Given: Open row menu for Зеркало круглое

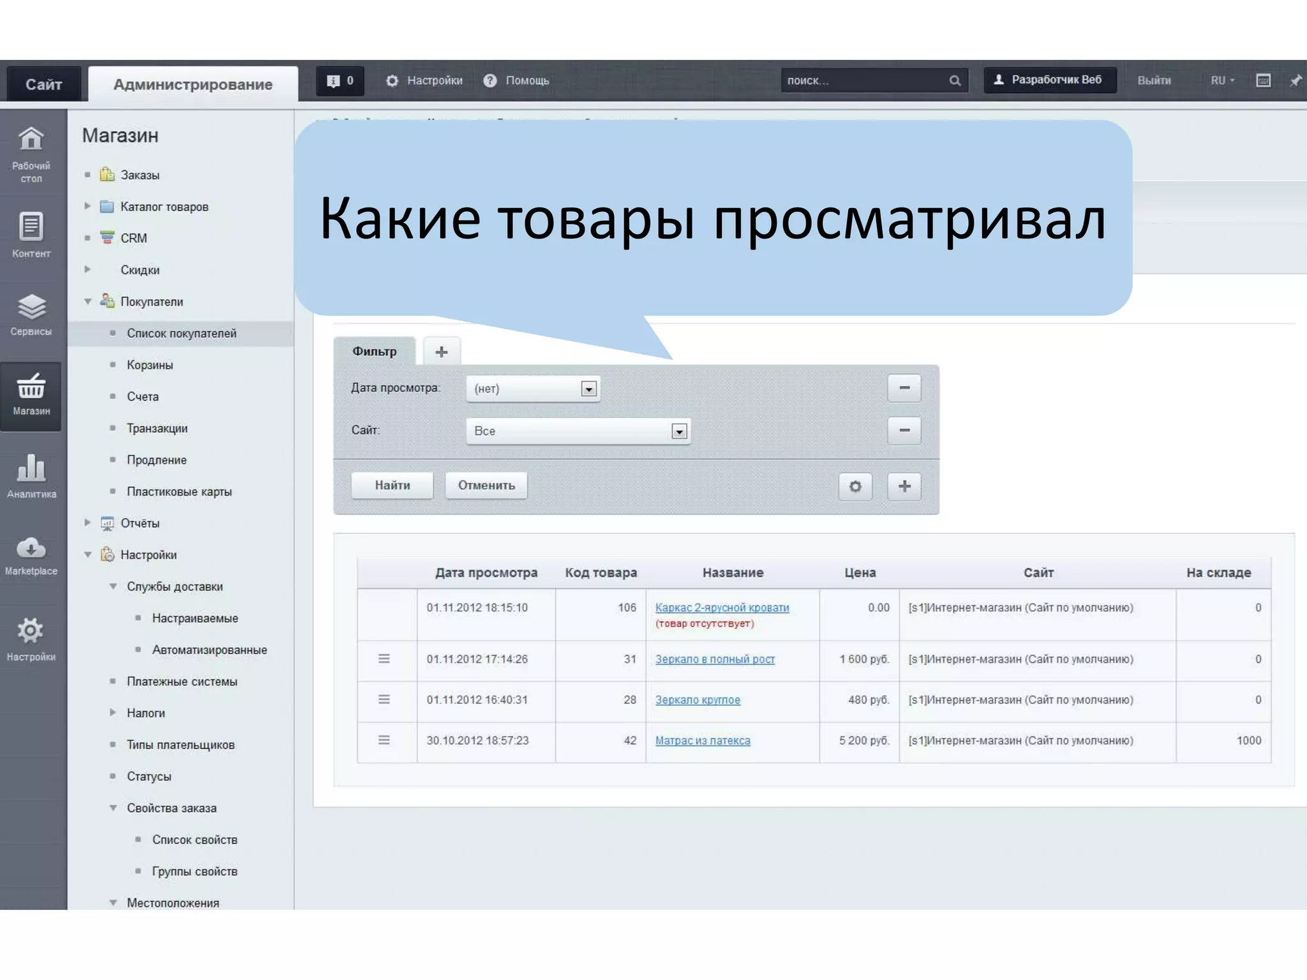Looking at the screenshot, I should point(384,699).
